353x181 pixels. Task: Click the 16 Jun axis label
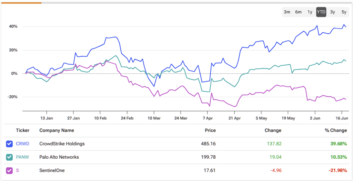[342, 118]
